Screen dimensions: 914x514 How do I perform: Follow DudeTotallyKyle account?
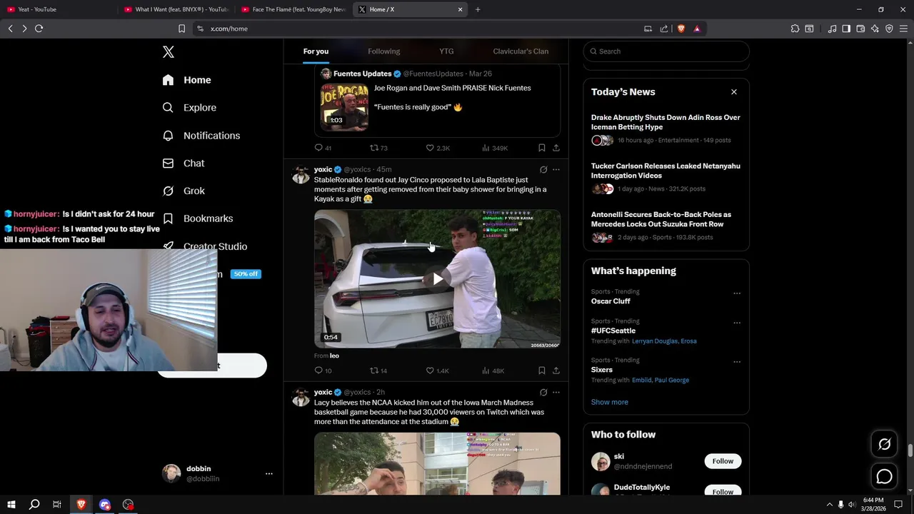tap(723, 491)
